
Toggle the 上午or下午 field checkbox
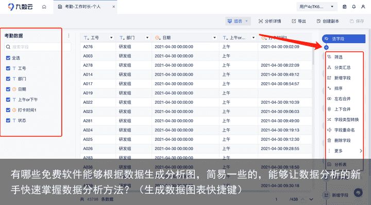click(8, 100)
